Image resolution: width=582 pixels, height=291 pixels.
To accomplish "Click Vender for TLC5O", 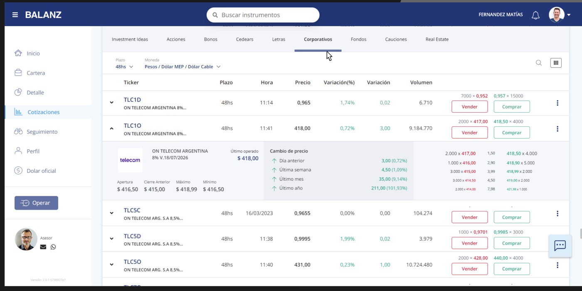I will click(x=469, y=269).
